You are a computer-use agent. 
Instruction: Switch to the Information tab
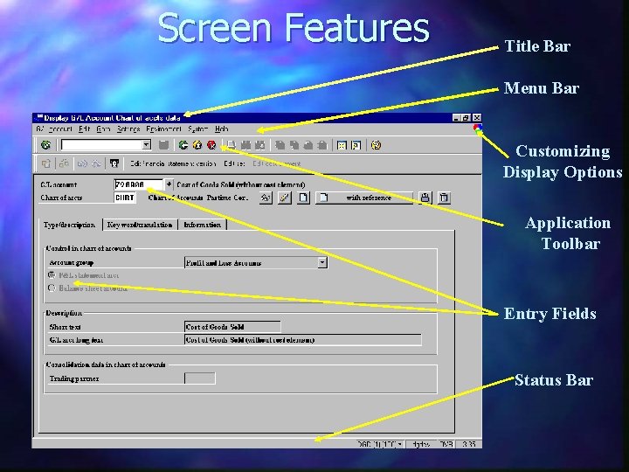click(202, 225)
